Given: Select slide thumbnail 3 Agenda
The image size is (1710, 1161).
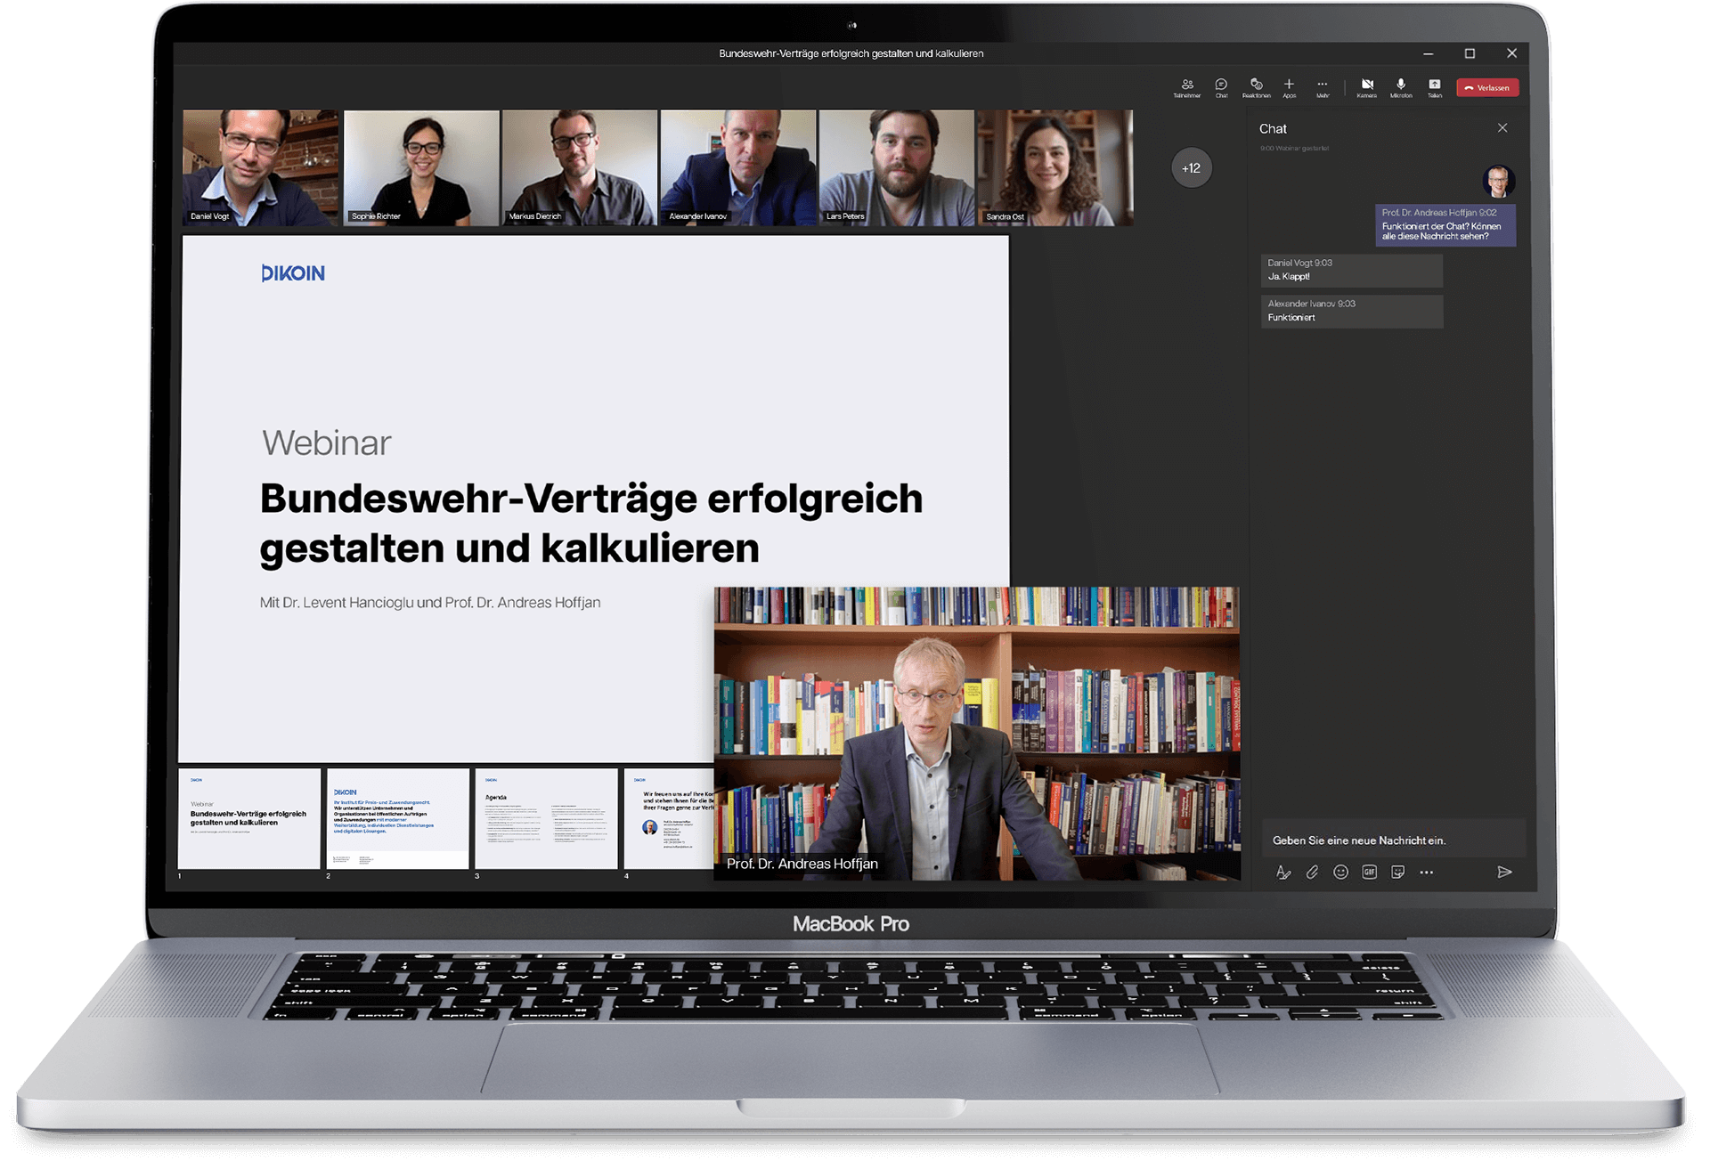Looking at the screenshot, I should [x=546, y=818].
